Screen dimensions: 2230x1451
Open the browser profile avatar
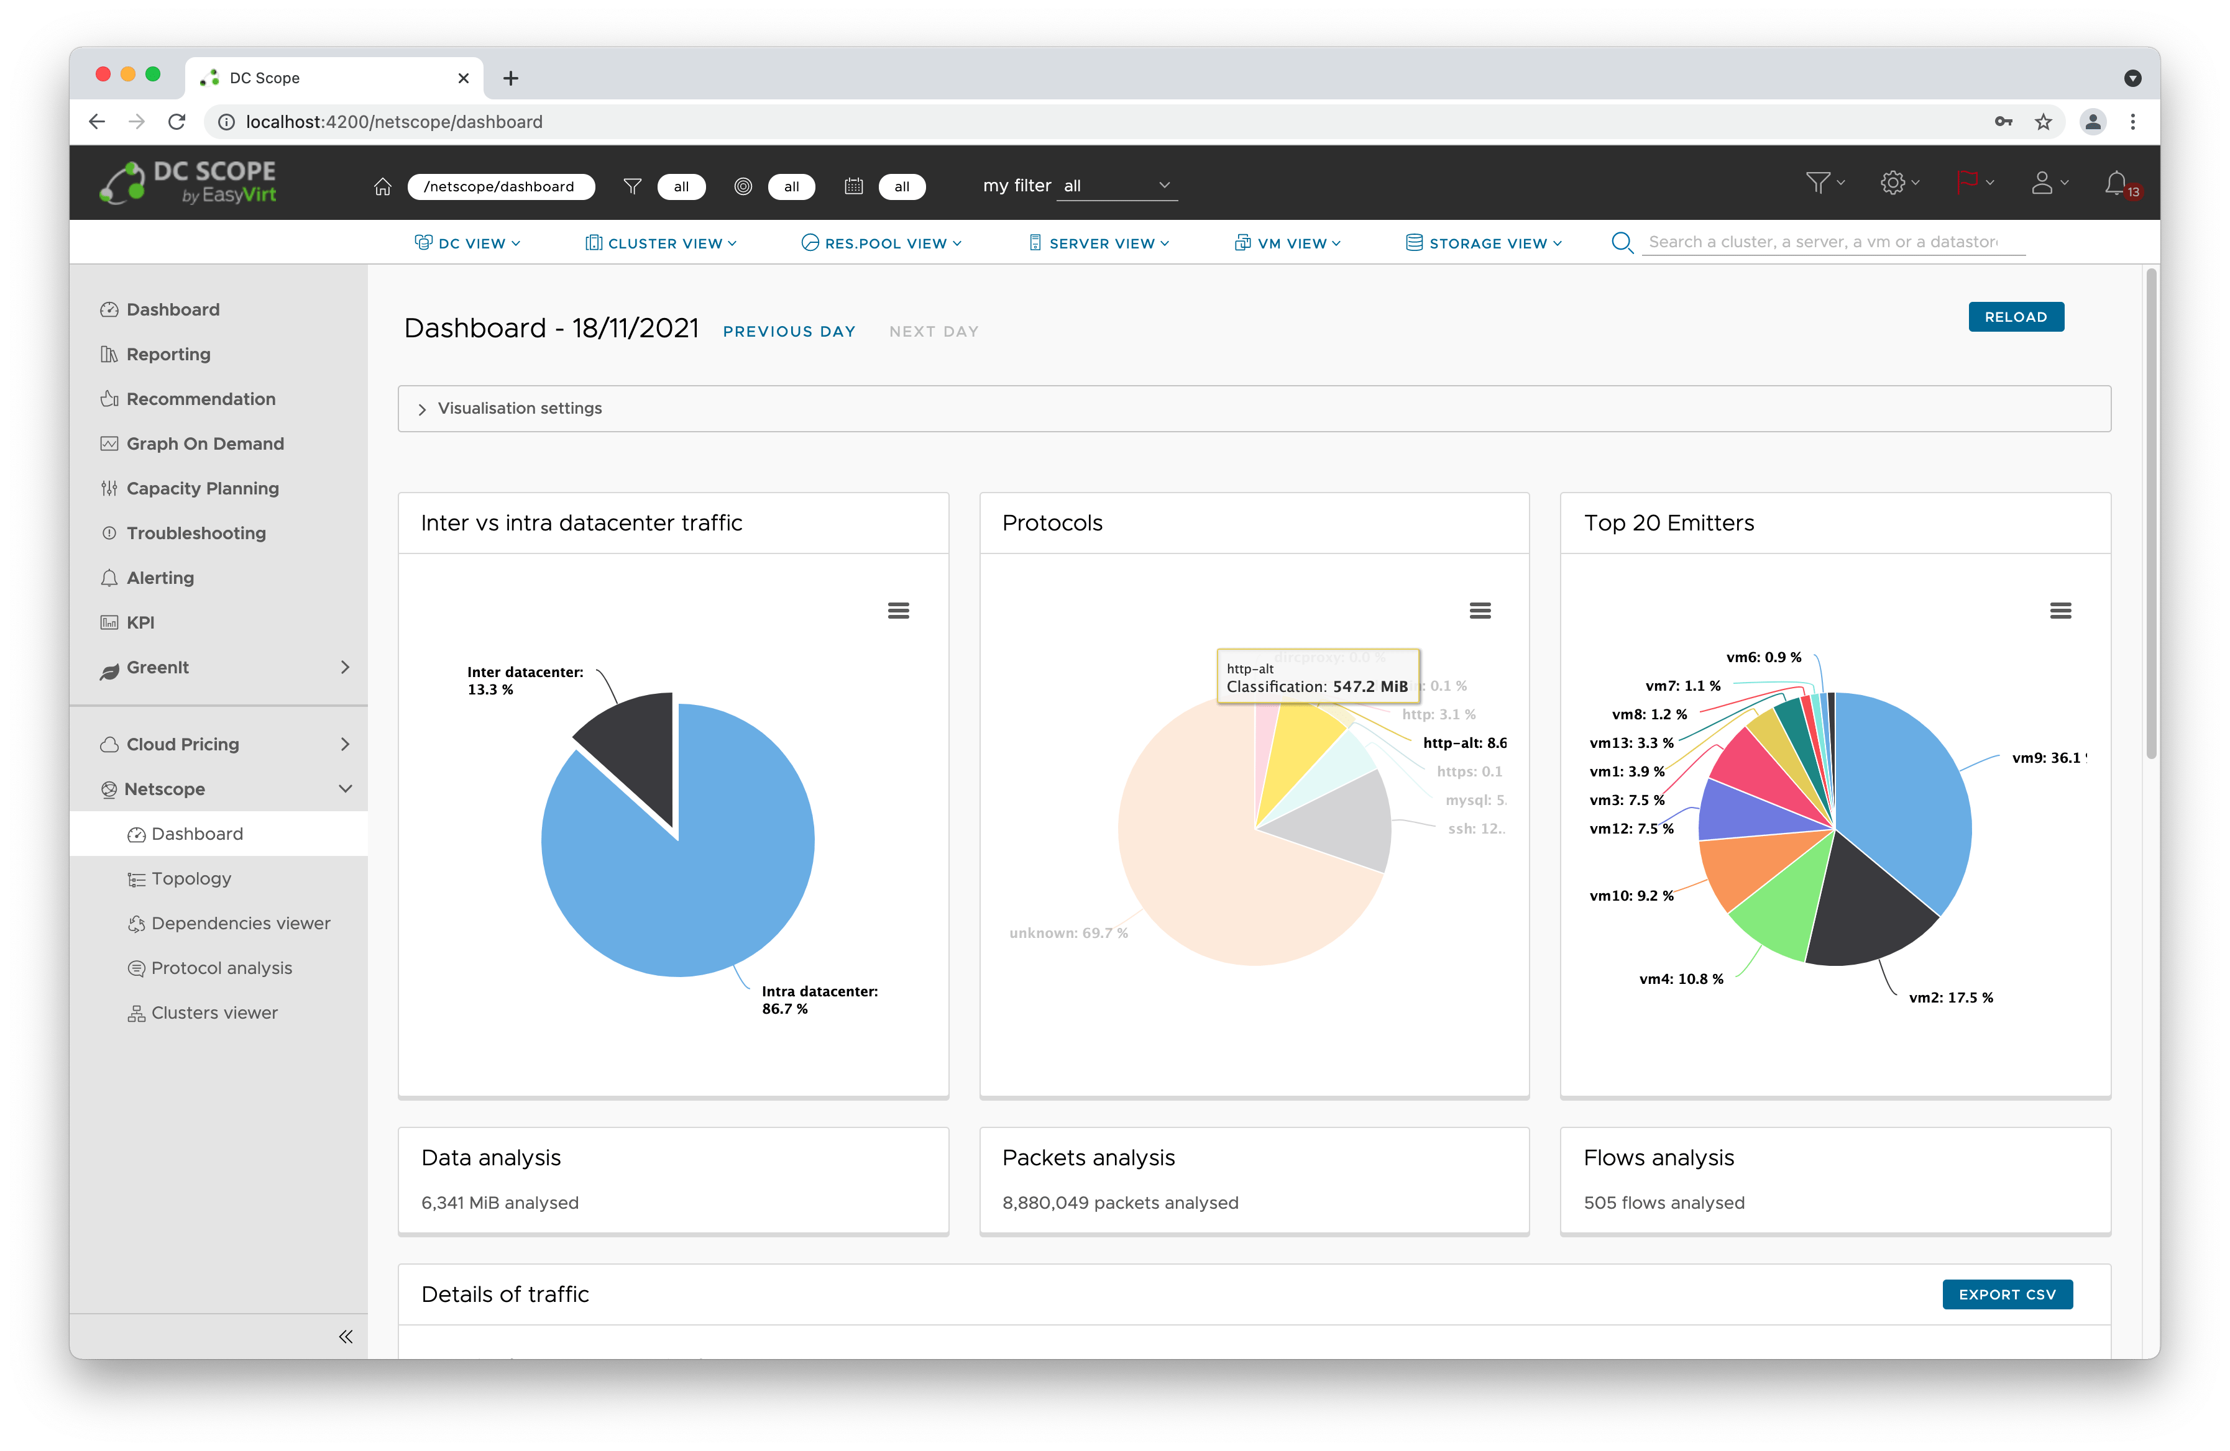(x=2092, y=122)
